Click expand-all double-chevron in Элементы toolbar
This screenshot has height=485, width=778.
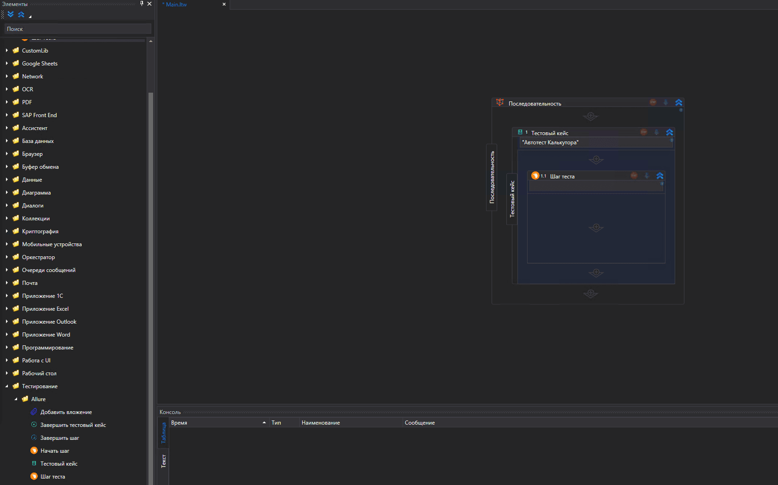point(11,14)
